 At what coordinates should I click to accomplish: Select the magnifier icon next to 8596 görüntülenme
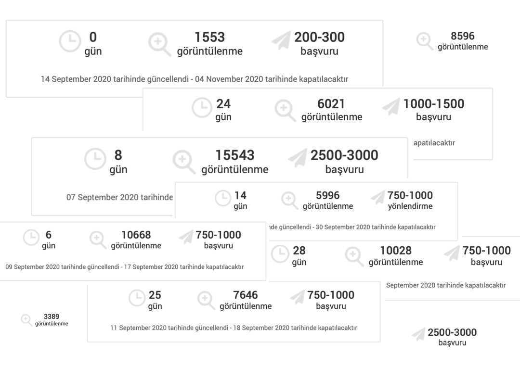(424, 41)
